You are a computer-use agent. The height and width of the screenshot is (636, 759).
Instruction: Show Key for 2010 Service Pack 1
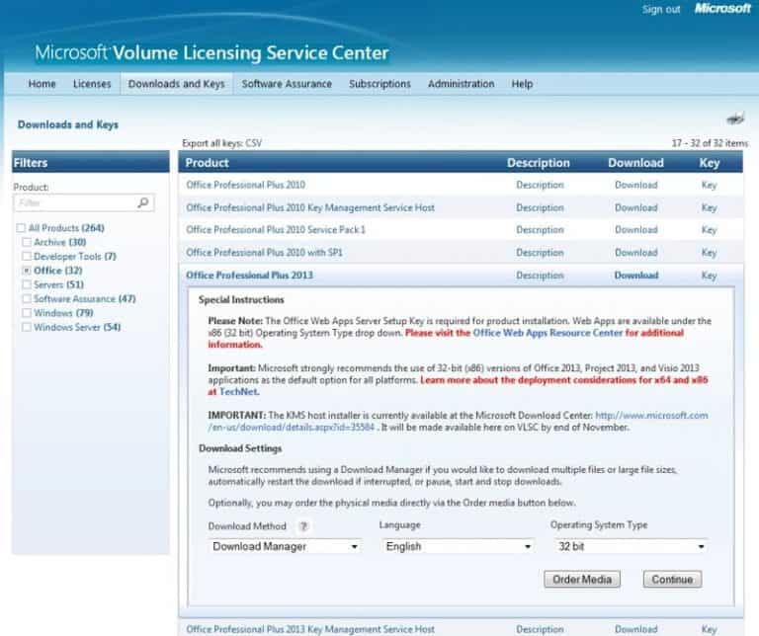coord(709,230)
